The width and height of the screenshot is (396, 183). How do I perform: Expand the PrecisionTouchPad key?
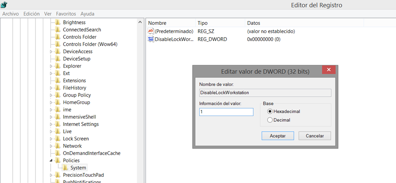coord(51,176)
